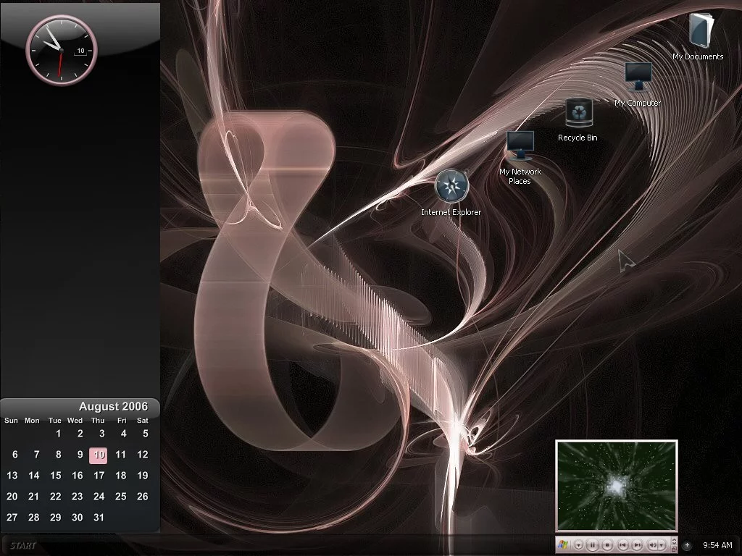
Task: Click the Windows Media Player logo icon
Action: click(563, 544)
